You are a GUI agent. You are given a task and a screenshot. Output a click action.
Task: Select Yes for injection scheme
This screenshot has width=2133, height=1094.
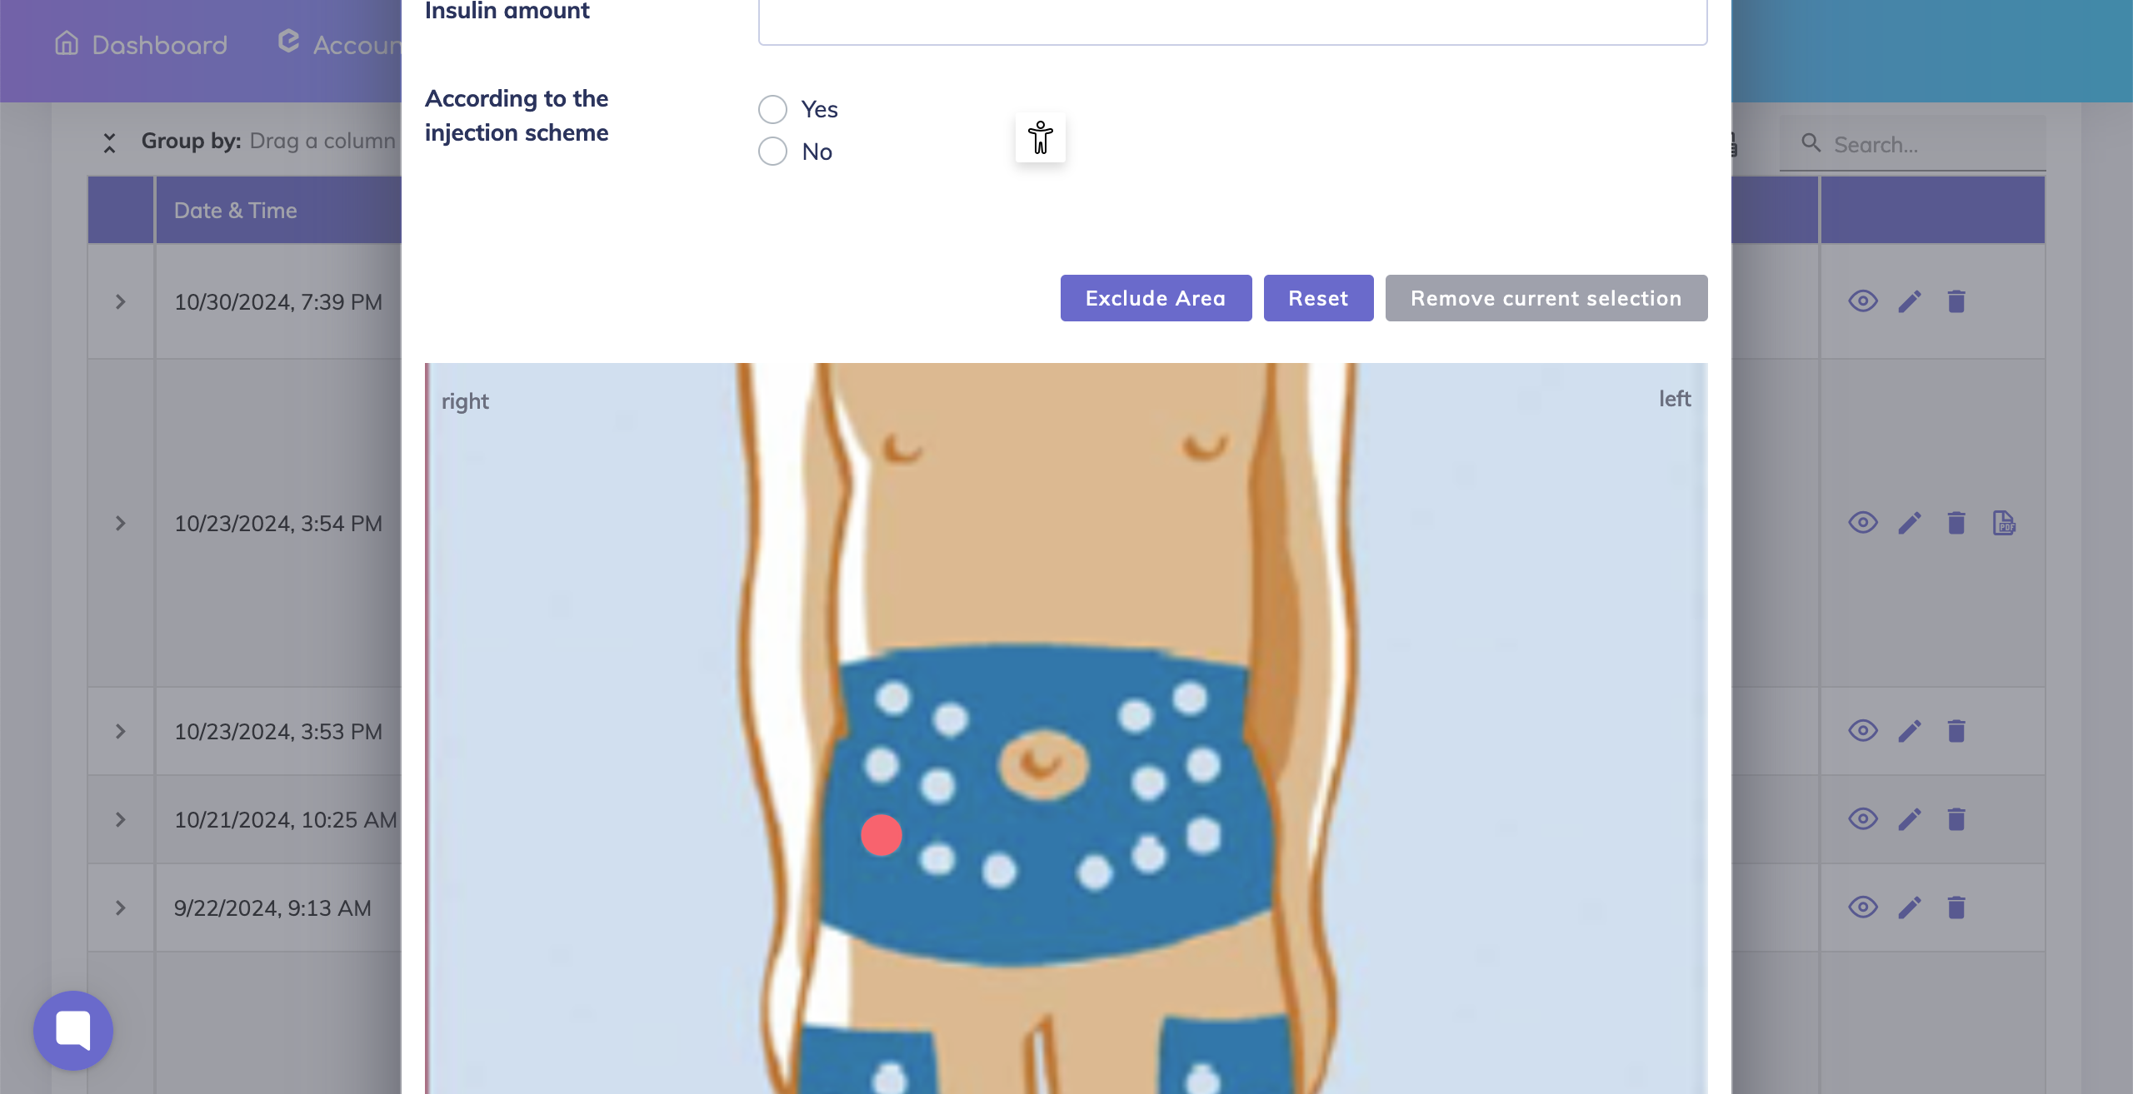tap(772, 109)
